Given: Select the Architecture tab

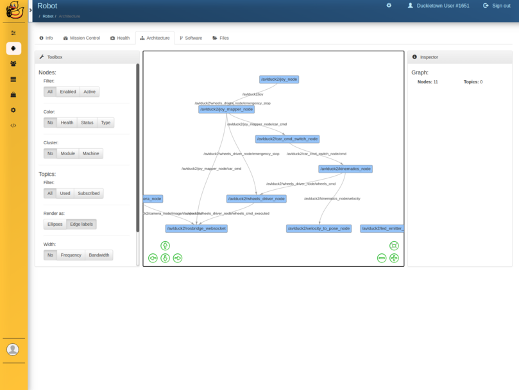Looking at the screenshot, I should click(155, 38).
